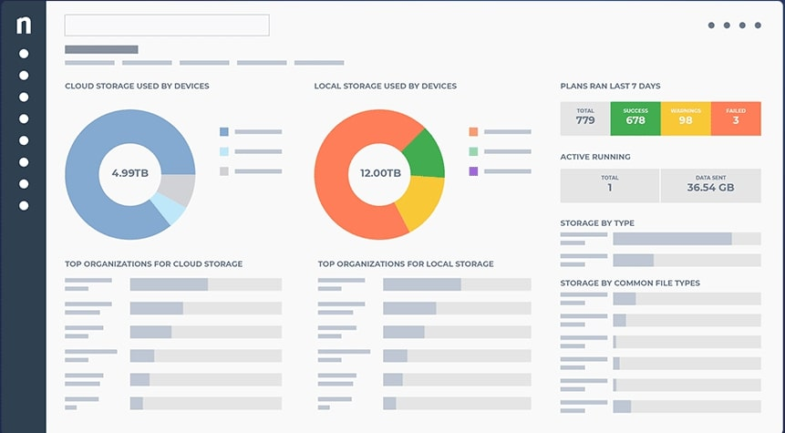Screen dimensions: 785x433
Task: Click the Active Running Total 1 tile
Action: 609,185
